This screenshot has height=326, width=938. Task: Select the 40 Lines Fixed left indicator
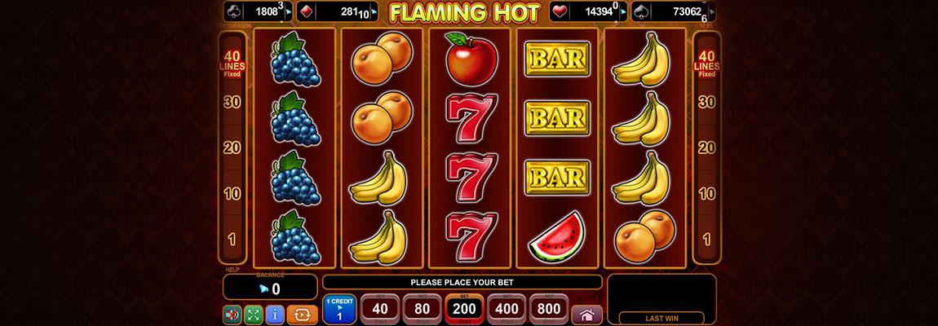232,64
